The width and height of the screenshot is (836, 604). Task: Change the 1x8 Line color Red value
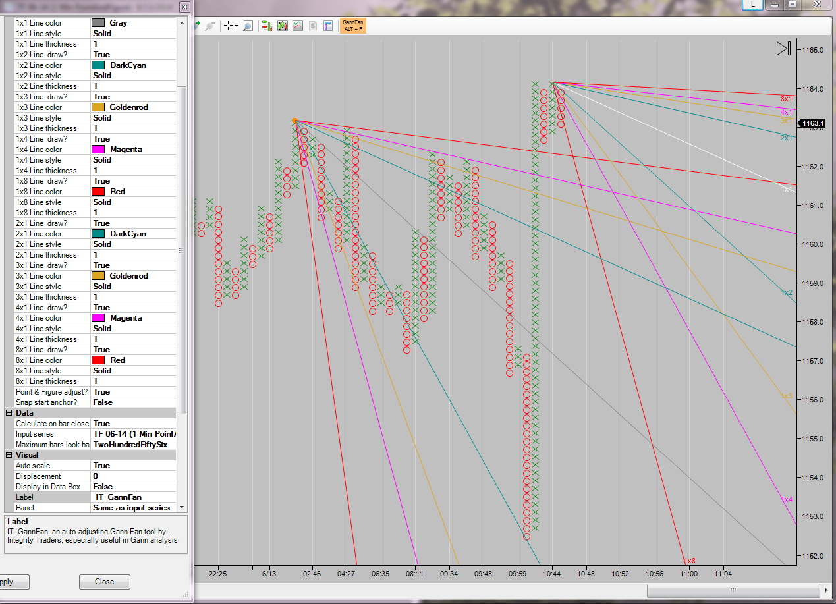pos(133,192)
